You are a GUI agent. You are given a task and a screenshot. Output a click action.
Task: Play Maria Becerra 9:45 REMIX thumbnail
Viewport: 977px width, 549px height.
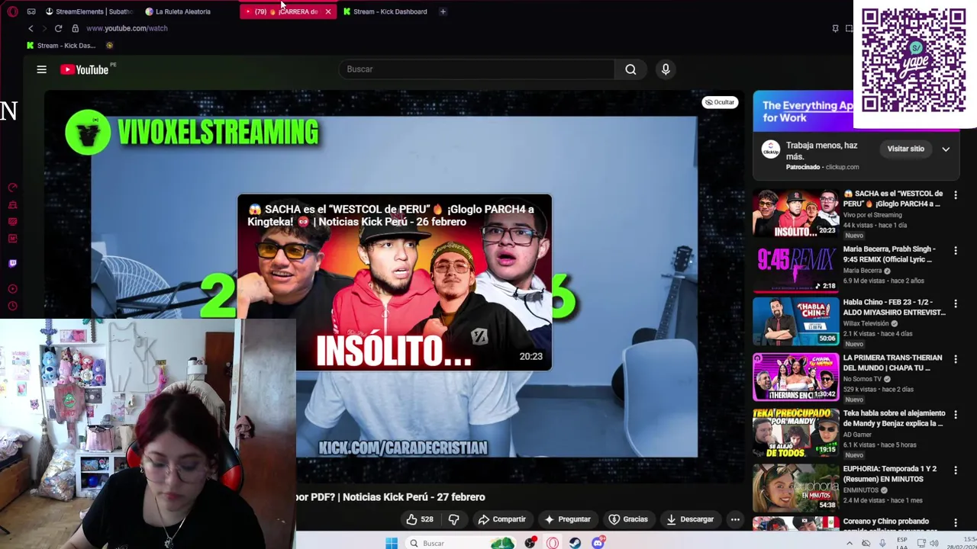[x=795, y=268]
